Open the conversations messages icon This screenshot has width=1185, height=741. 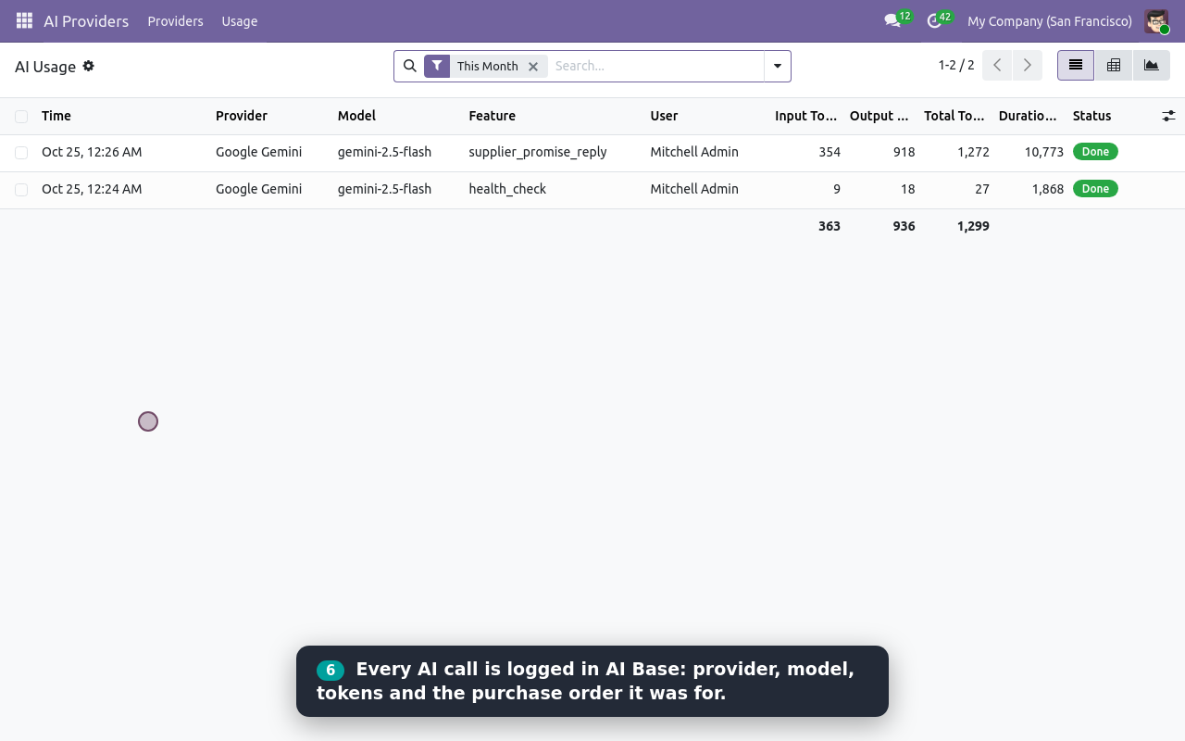pos(892,20)
